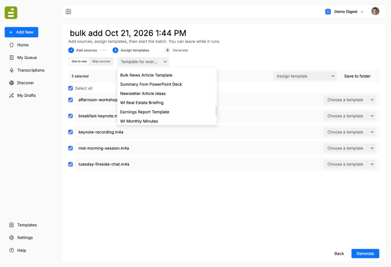Viewport: 391px width, 267px height.
Task: Click the green app logo
Action: tap(11, 13)
